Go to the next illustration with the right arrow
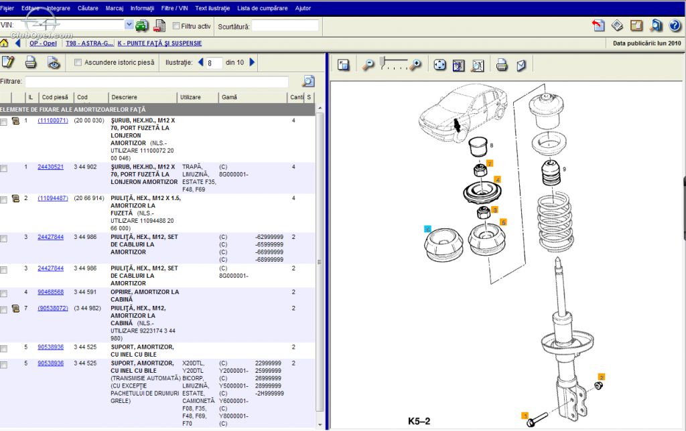 [252, 62]
